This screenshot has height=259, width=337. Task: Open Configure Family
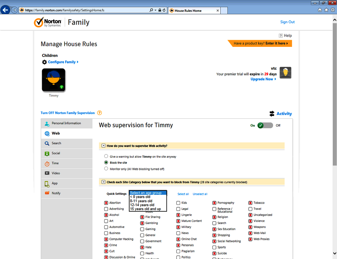coord(62,61)
